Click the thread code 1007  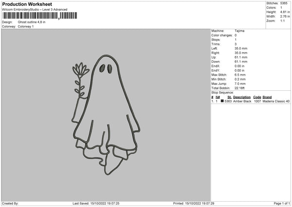[x=257, y=101]
